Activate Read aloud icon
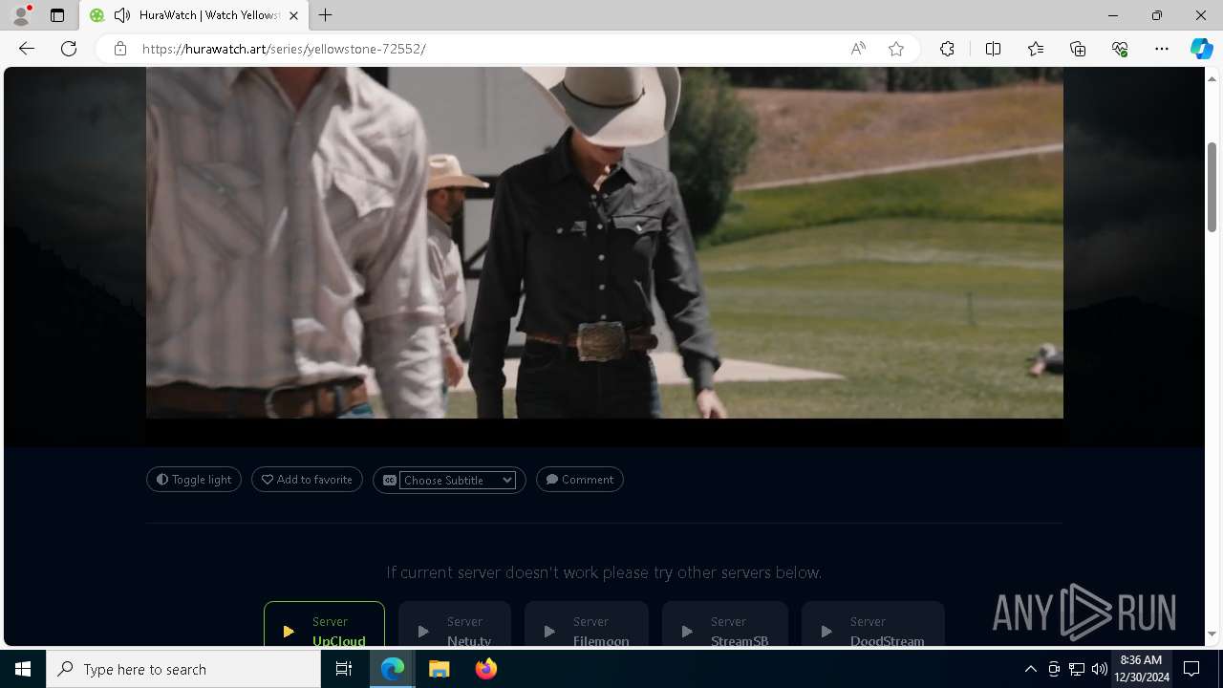Viewport: 1223px width, 688px height. click(858, 49)
